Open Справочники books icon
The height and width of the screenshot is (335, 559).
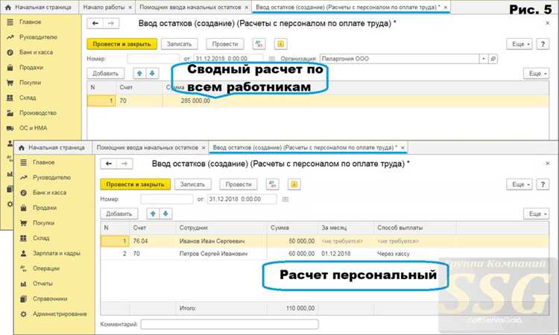pyautogui.click(x=24, y=299)
